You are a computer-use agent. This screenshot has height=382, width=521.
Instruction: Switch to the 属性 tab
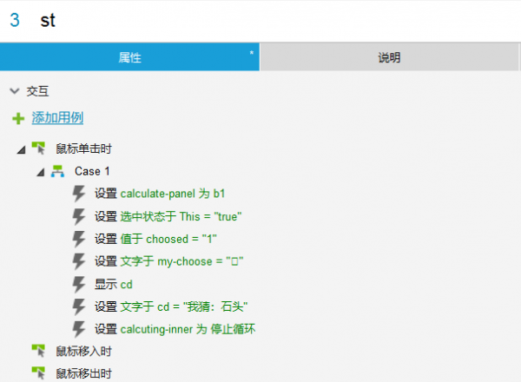pos(129,57)
